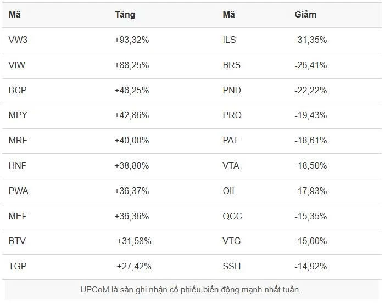The height and width of the screenshot is (304, 385).
Task: Click the BCP stock code
Action: point(18,90)
